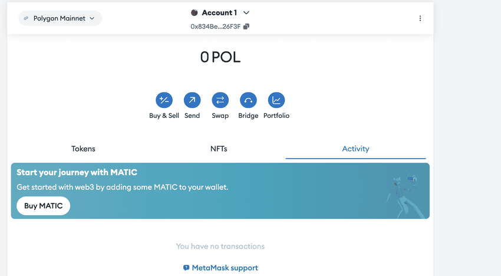Open the MetaMask support link

tap(225, 268)
